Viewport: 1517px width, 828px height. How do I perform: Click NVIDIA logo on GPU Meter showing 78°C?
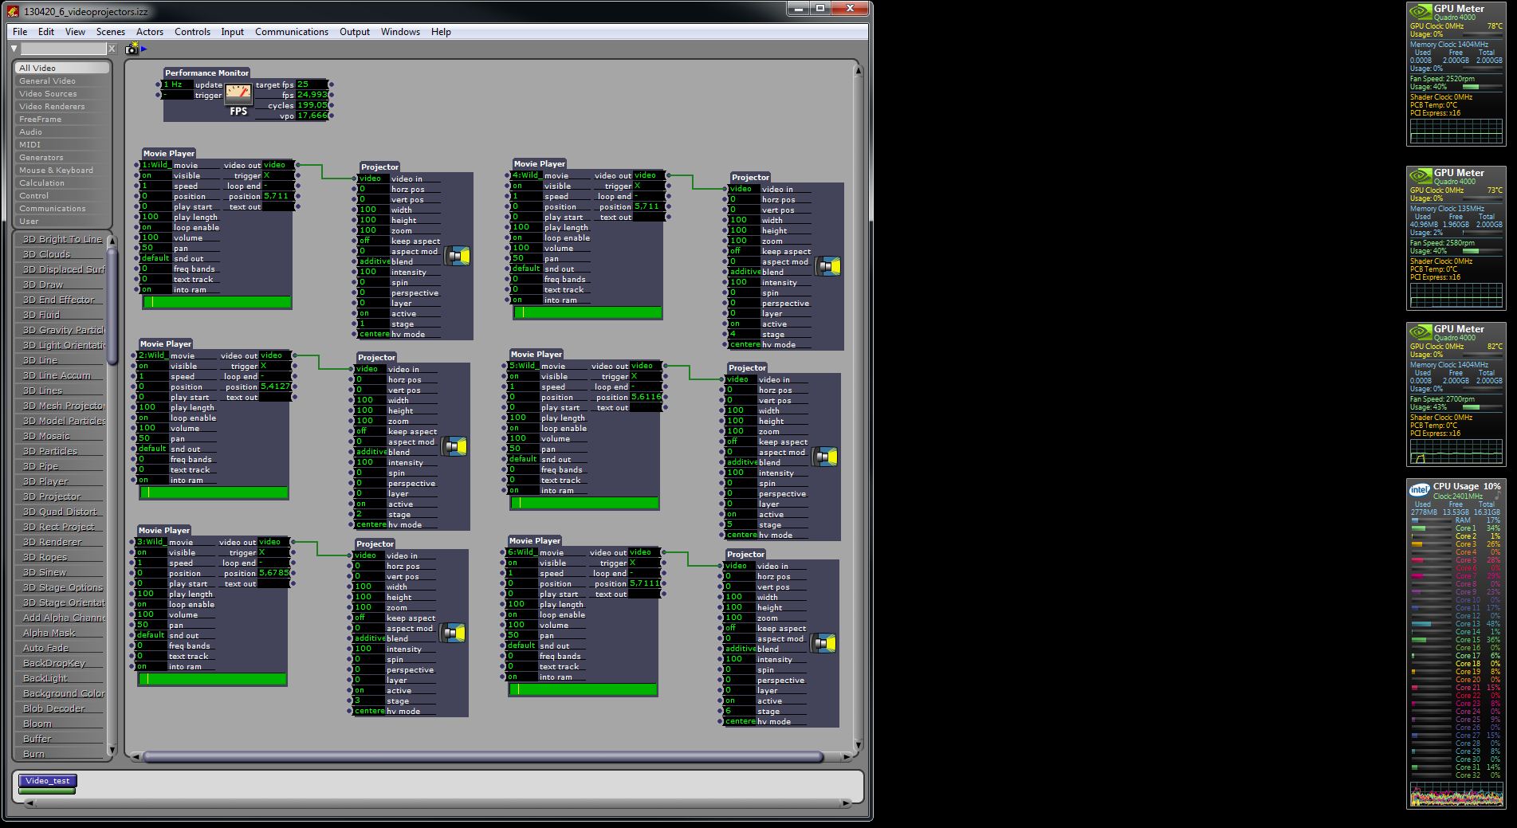click(x=1421, y=12)
